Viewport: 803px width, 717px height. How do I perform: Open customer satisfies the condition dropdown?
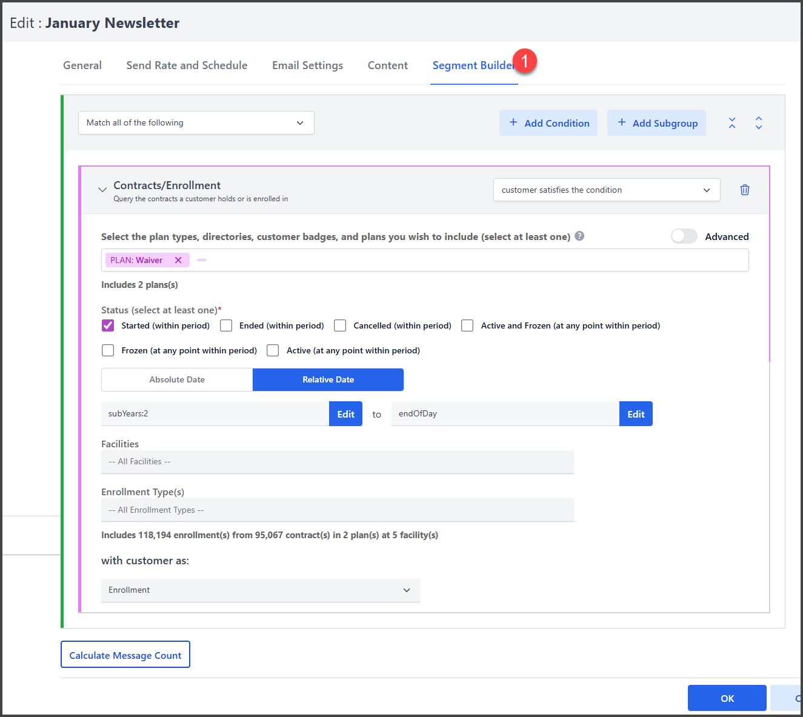pyautogui.click(x=606, y=190)
